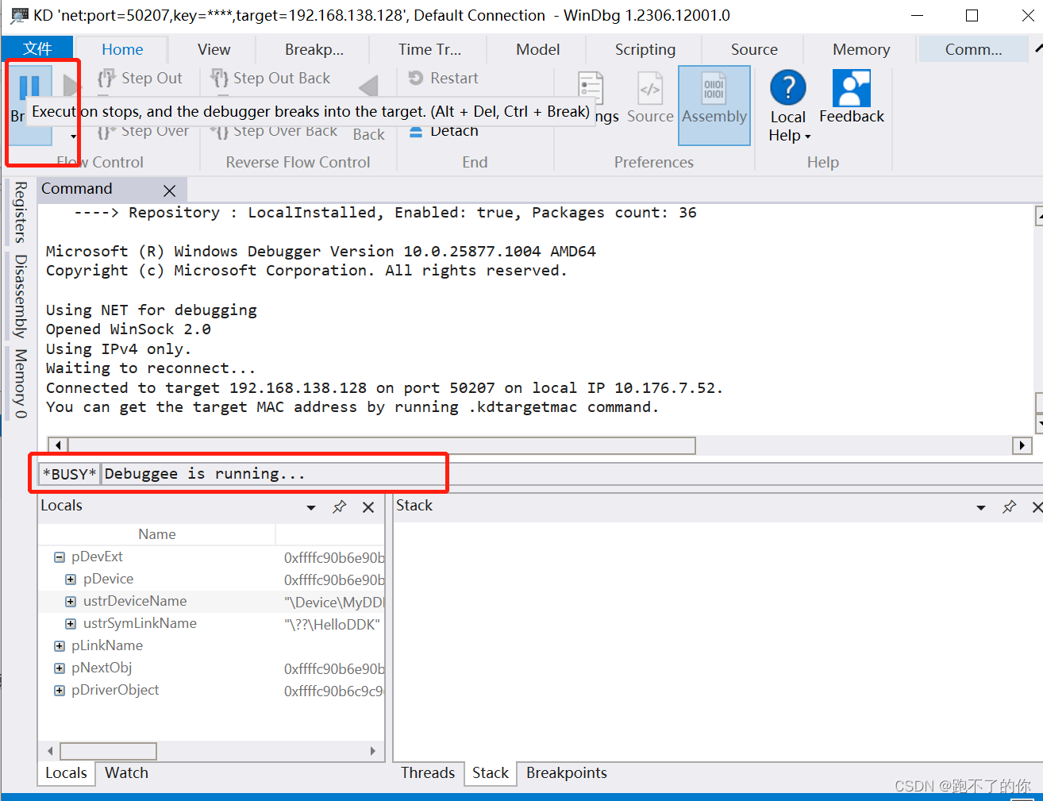The height and width of the screenshot is (801, 1043).
Task: Switch to the Watch bottom tab
Action: point(126,772)
